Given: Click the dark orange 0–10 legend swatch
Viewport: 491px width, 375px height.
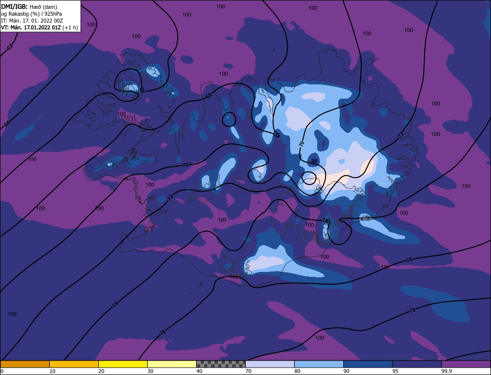Looking at the screenshot, I should (25, 364).
